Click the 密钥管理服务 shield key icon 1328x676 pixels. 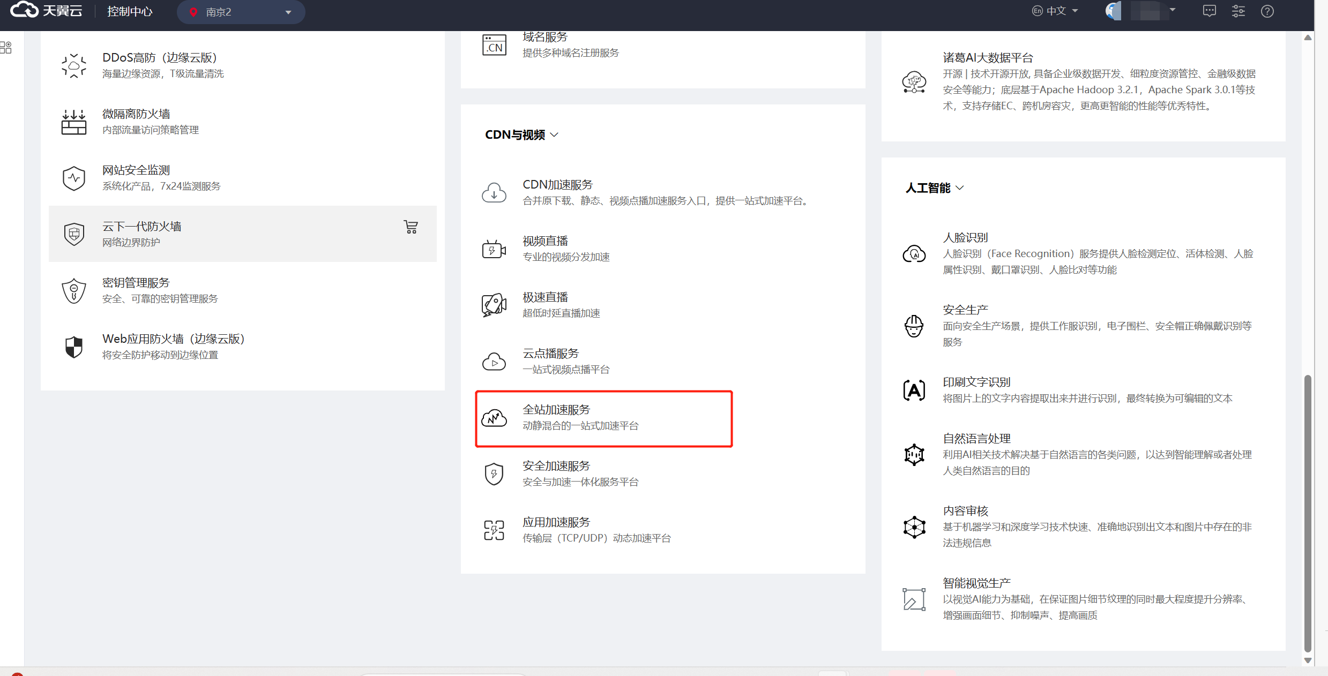pyautogui.click(x=74, y=291)
